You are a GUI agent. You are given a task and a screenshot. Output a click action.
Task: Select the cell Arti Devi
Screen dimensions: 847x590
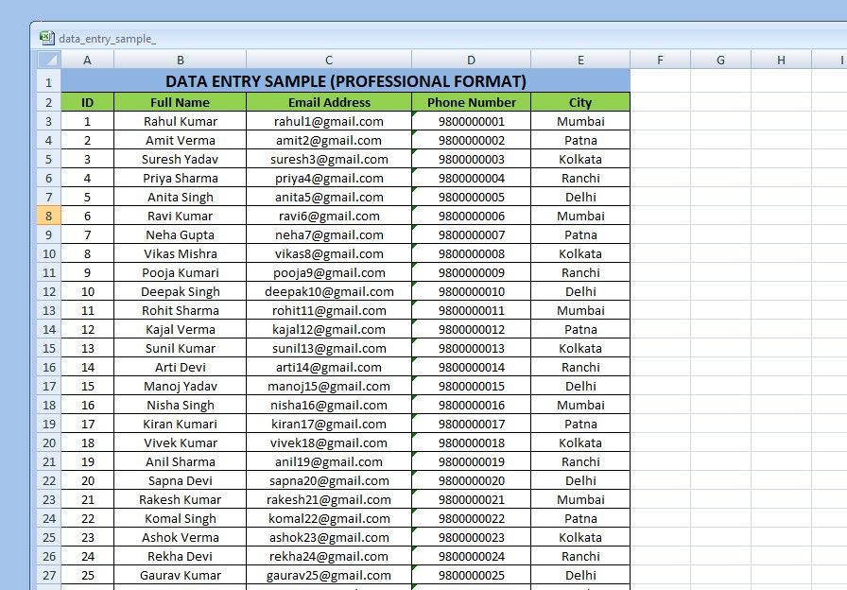(180, 367)
